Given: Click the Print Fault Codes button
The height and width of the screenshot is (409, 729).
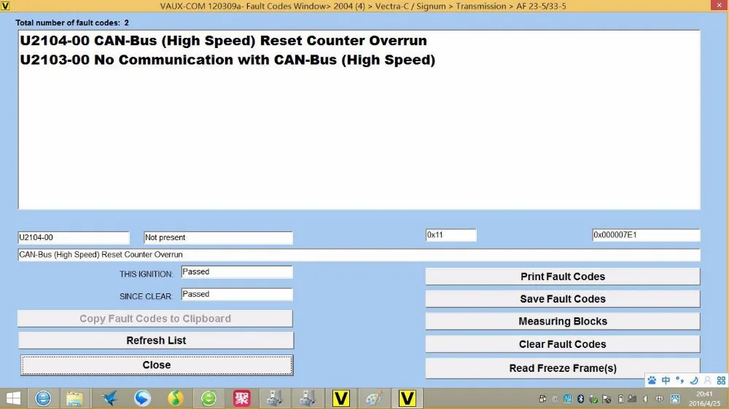Looking at the screenshot, I should point(563,277).
